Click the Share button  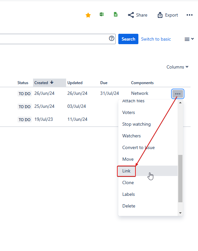click(138, 15)
